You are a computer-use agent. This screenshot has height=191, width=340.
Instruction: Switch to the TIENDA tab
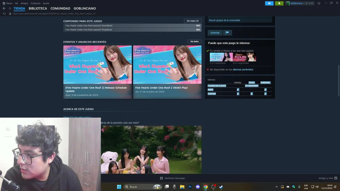(x=19, y=8)
